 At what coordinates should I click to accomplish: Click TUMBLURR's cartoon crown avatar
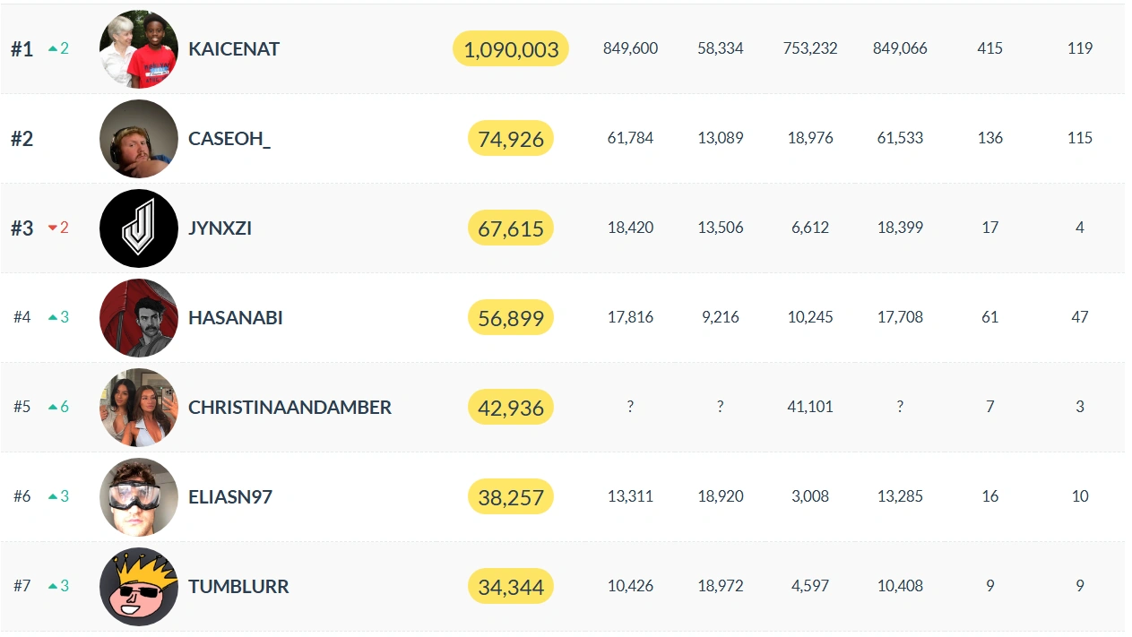[139, 587]
